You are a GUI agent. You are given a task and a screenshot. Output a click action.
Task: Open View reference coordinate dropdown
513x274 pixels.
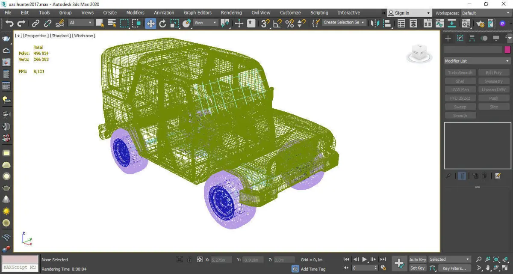pyautogui.click(x=205, y=23)
